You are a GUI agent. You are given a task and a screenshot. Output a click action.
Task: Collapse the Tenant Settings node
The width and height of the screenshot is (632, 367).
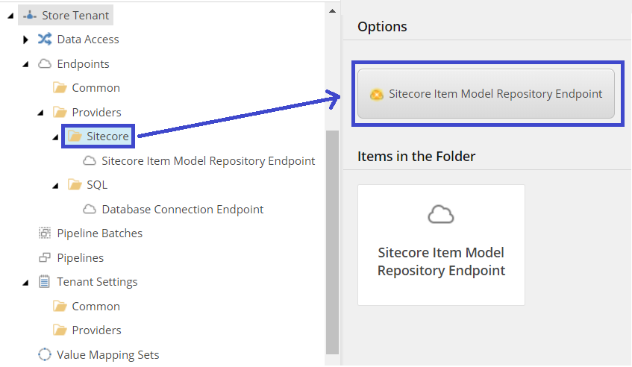click(26, 283)
